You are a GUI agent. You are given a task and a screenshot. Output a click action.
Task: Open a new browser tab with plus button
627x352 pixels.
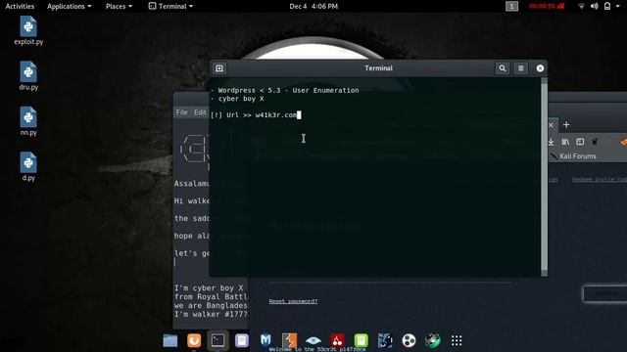point(566,125)
